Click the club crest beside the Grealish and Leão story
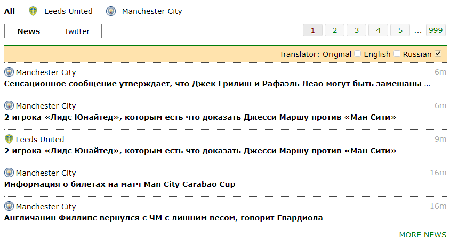Viewport: 458px width, 246px height. [9, 72]
